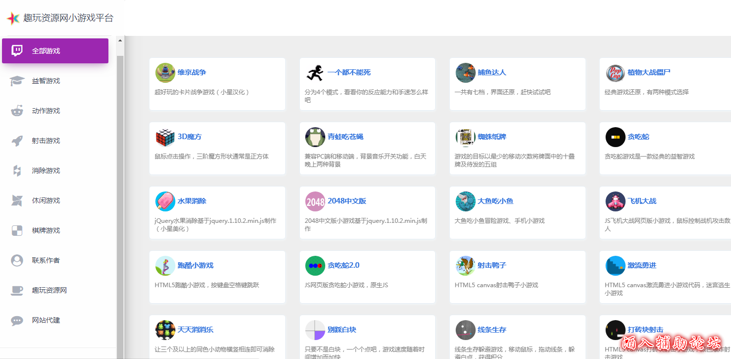The image size is (731, 359).
Task: Click the chat bubble icon for 网站代建
Action: point(17,320)
